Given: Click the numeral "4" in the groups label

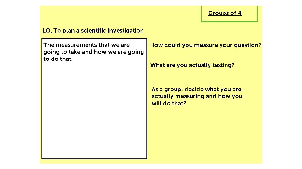Looking at the screenshot, I should [x=240, y=13].
